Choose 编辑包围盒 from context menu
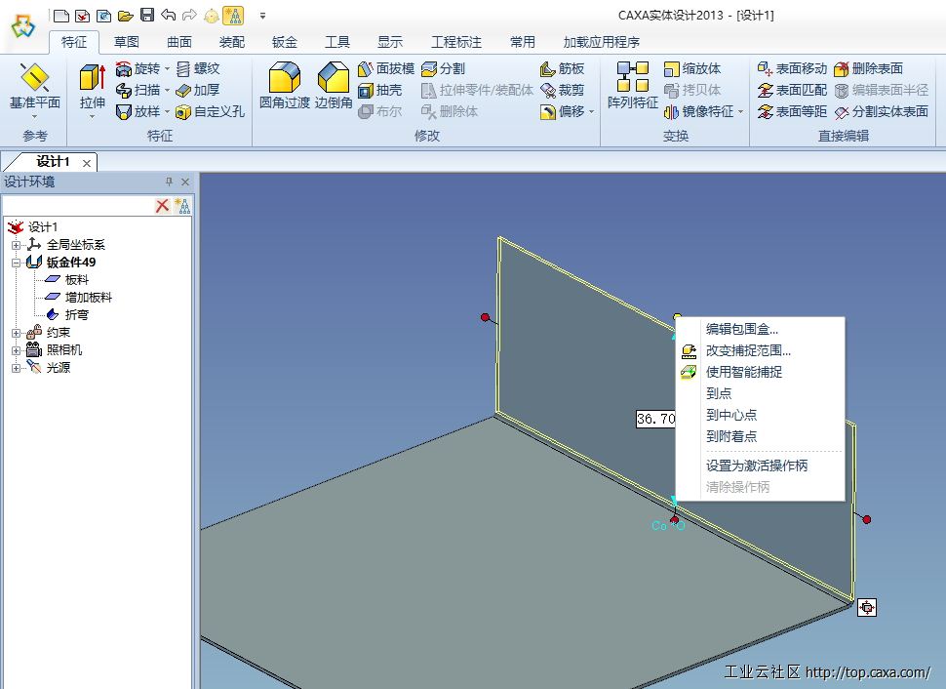This screenshot has height=689, width=946. tap(741, 329)
